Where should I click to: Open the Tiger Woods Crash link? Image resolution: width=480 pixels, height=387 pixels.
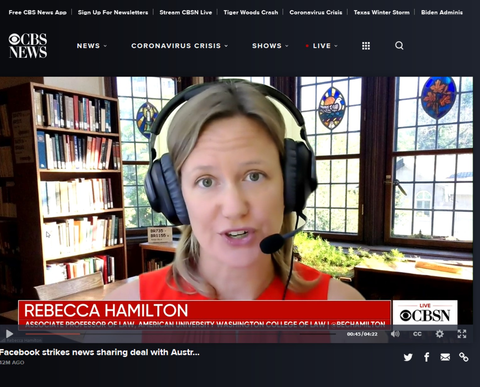251,12
